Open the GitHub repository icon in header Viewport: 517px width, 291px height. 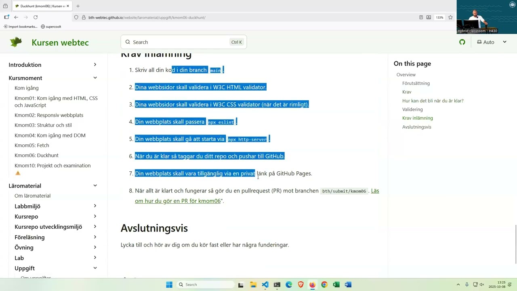tap(462, 42)
